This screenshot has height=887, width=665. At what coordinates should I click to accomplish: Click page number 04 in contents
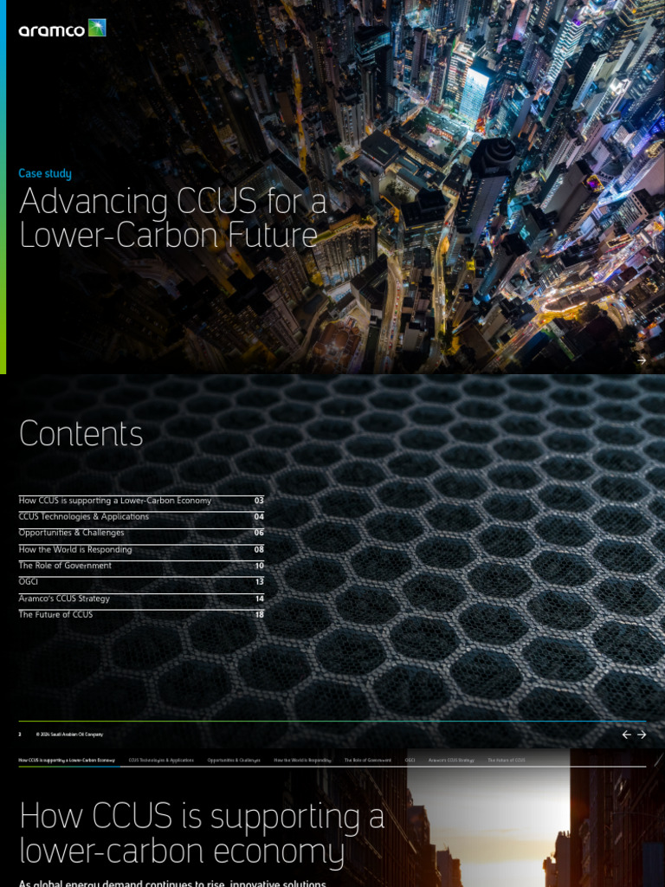tap(259, 516)
